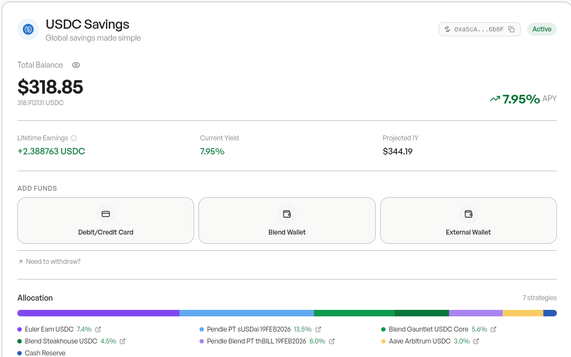571x357 pixels.
Task: Click the dark green dot beside Blend Steakhouse USDC
Action: pyautogui.click(x=20, y=341)
